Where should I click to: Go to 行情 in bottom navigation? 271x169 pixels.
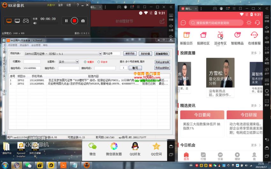pos(203,156)
